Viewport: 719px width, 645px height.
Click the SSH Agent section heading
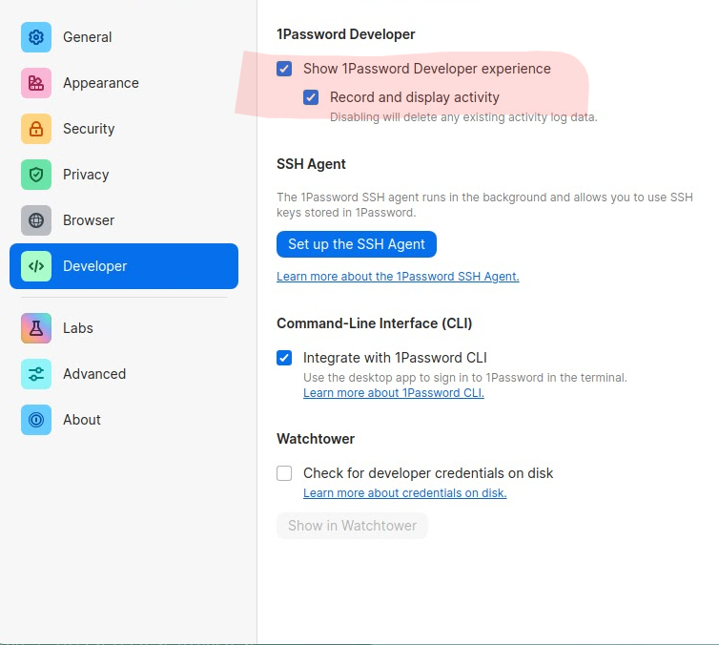311,164
